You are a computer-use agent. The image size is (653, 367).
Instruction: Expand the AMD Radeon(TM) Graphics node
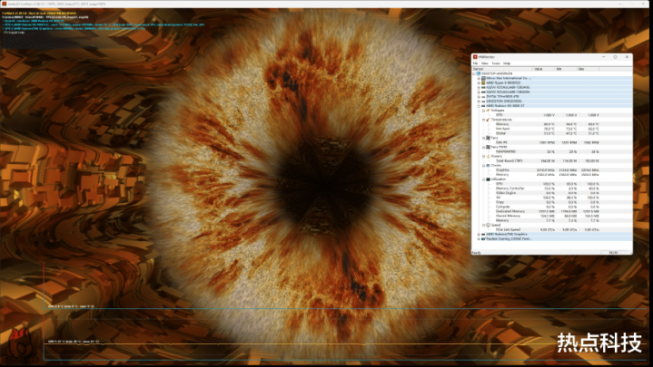pyautogui.click(x=479, y=235)
